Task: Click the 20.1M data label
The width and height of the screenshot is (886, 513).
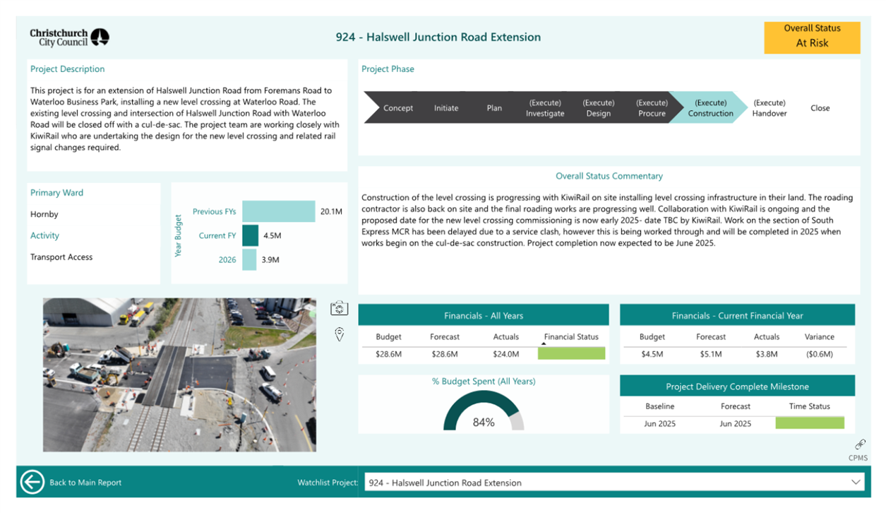Action: pos(331,211)
